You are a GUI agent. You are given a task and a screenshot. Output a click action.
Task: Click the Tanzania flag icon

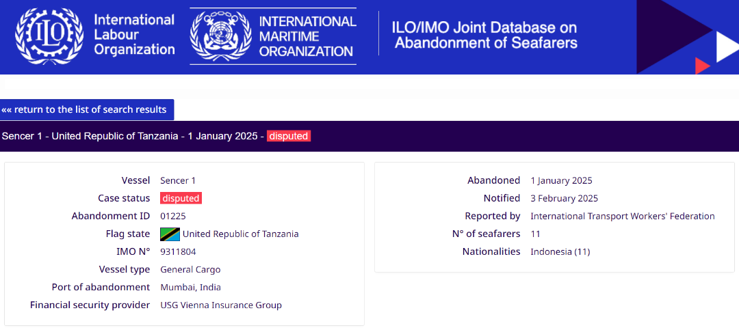click(170, 234)
